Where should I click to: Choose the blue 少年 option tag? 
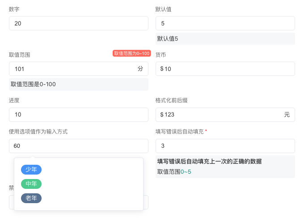click(x=31, y=170)
